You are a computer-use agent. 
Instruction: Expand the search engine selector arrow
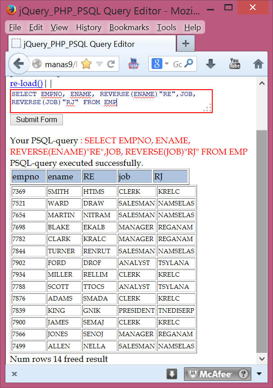pos(167,64)
